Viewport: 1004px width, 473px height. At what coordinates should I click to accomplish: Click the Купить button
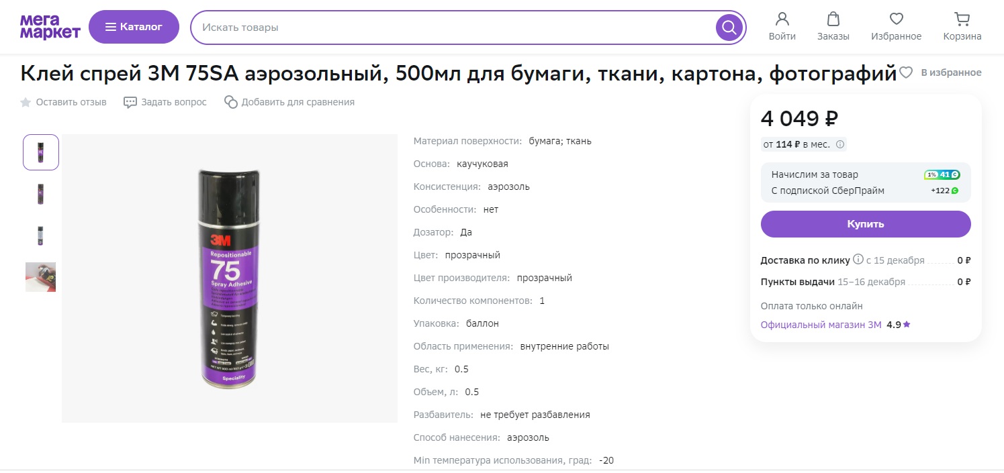(x=866, y=224)
